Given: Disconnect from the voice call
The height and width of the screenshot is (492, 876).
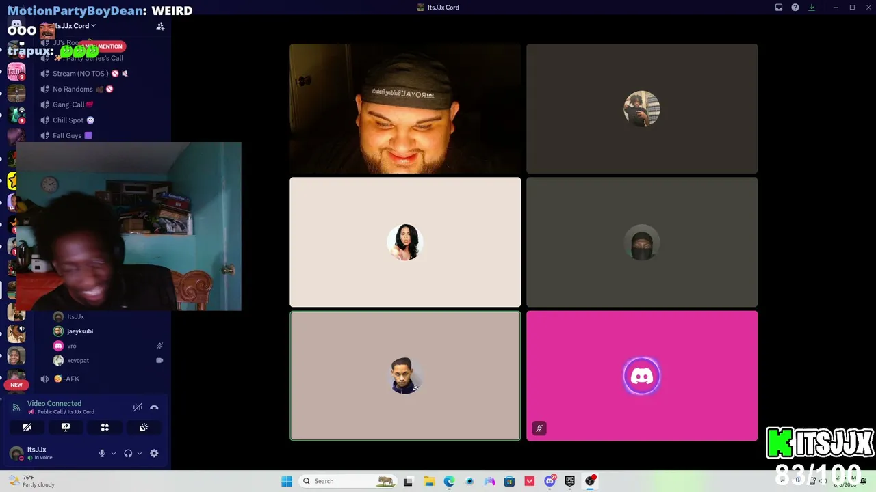Looking at the screenshot, I should pos(154,407).
